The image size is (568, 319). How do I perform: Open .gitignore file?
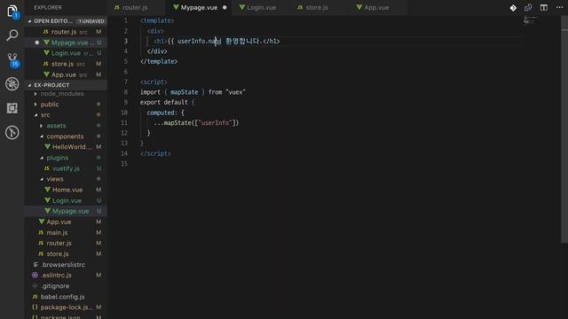tap(66, 285)
